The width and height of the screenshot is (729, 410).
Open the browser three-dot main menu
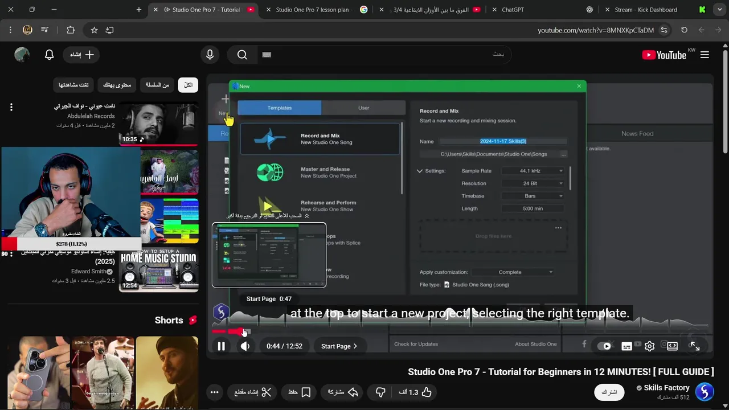10,30
